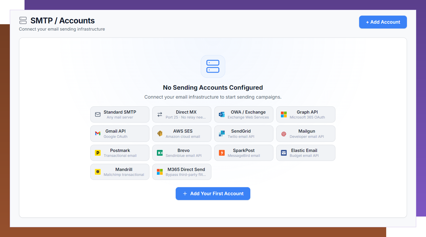Click the Brevo Sendinblue icon

click(160, 153)
